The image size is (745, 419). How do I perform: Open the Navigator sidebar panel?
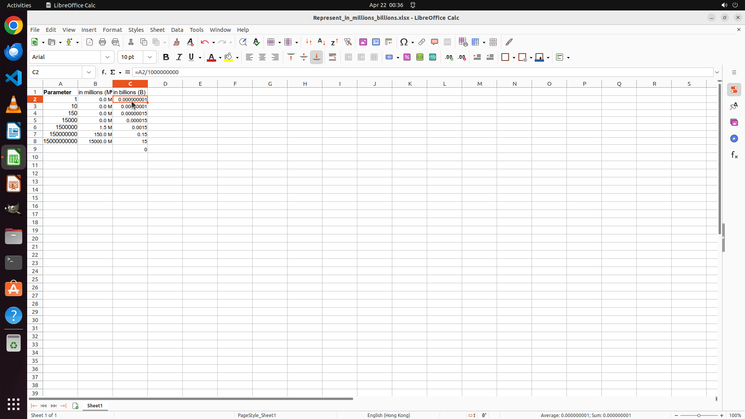[x=734, y=139]
